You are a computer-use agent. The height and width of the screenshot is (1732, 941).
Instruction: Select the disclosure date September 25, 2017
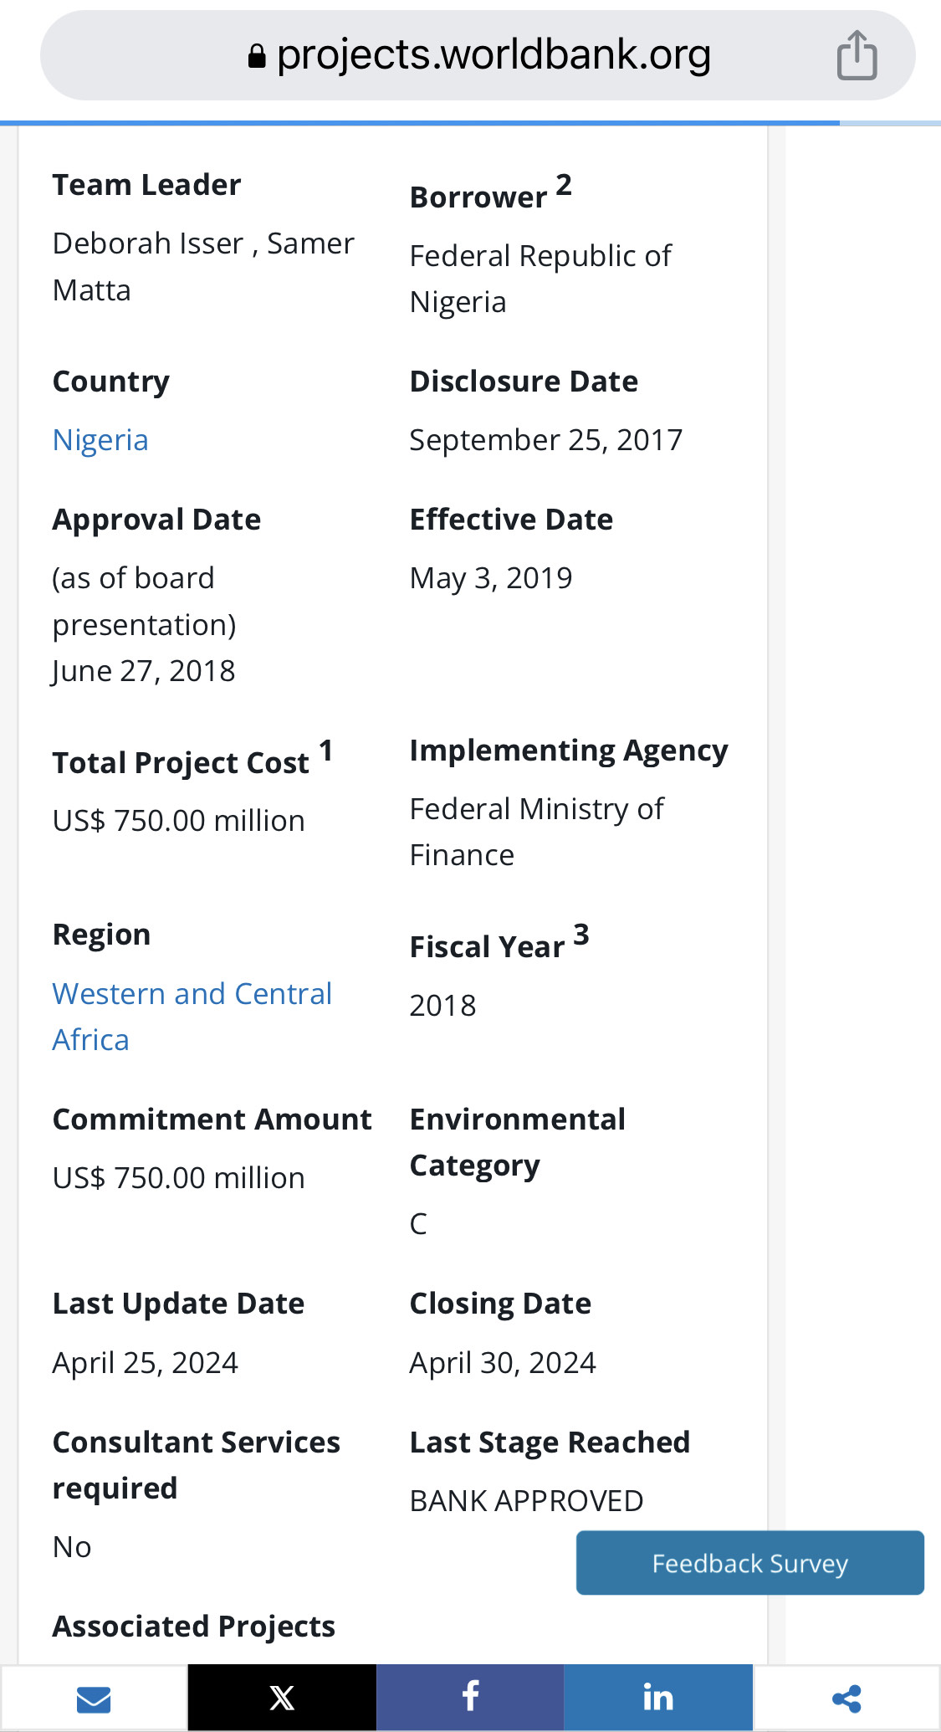pos(546,440)
